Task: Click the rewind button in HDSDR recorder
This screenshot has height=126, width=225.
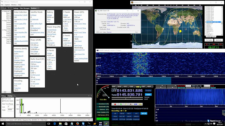Action: pyautogui.click(x=135, y=104)
